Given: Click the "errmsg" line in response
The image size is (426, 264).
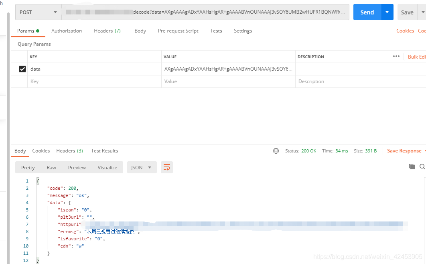Looking at the screenshot, I should click(99, 232).
